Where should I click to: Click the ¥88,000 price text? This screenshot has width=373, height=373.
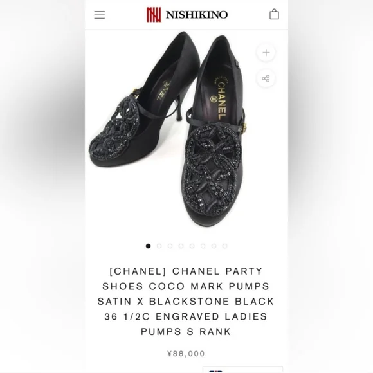pos(186,354)
